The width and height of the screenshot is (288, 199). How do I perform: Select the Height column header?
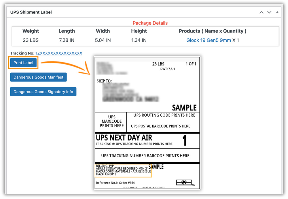tap(139, 31)
